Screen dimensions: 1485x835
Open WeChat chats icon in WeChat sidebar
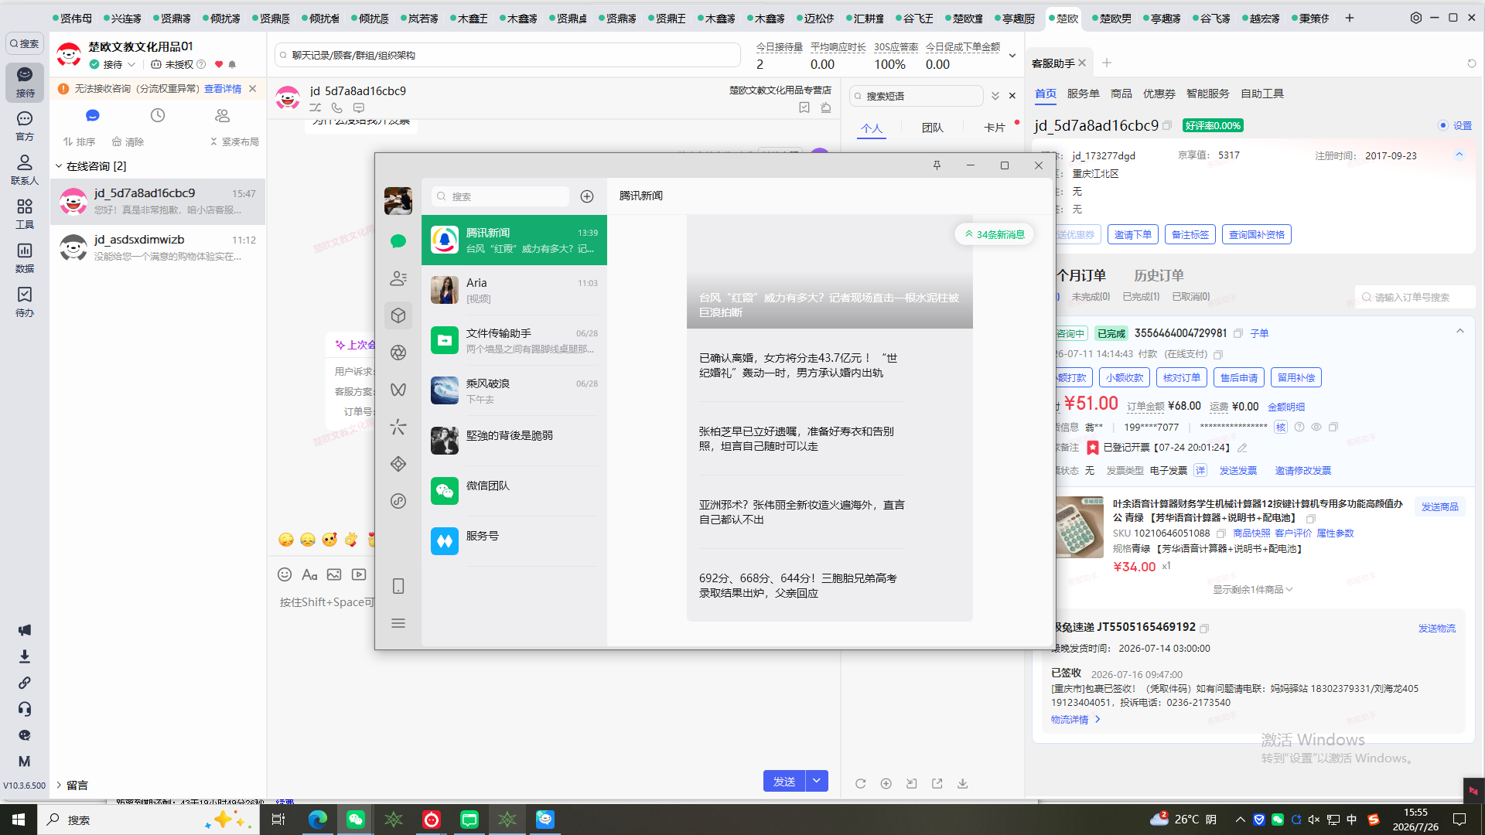tap(398, 241)
